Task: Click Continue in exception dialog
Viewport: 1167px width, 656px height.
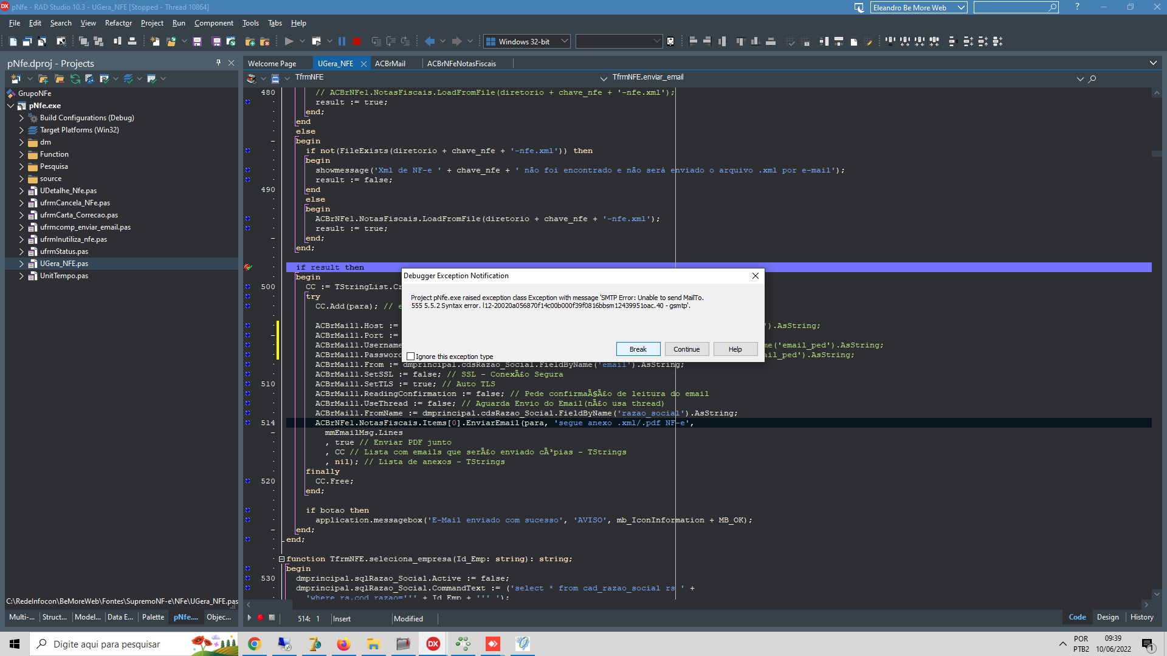Action: point(687,349)
